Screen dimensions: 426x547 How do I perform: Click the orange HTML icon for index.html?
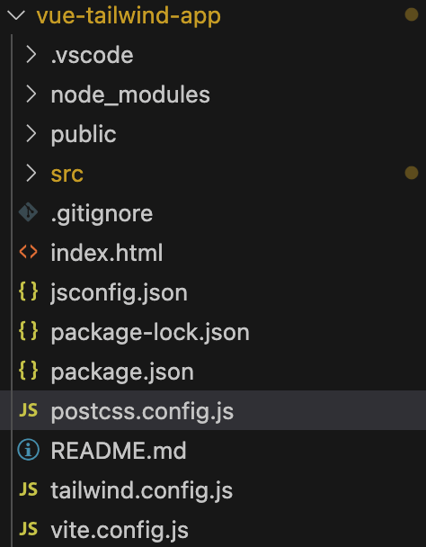click(28, 252)
